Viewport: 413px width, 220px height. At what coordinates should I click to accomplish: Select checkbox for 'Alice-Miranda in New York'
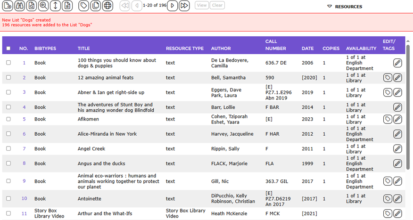click(8, 134)
